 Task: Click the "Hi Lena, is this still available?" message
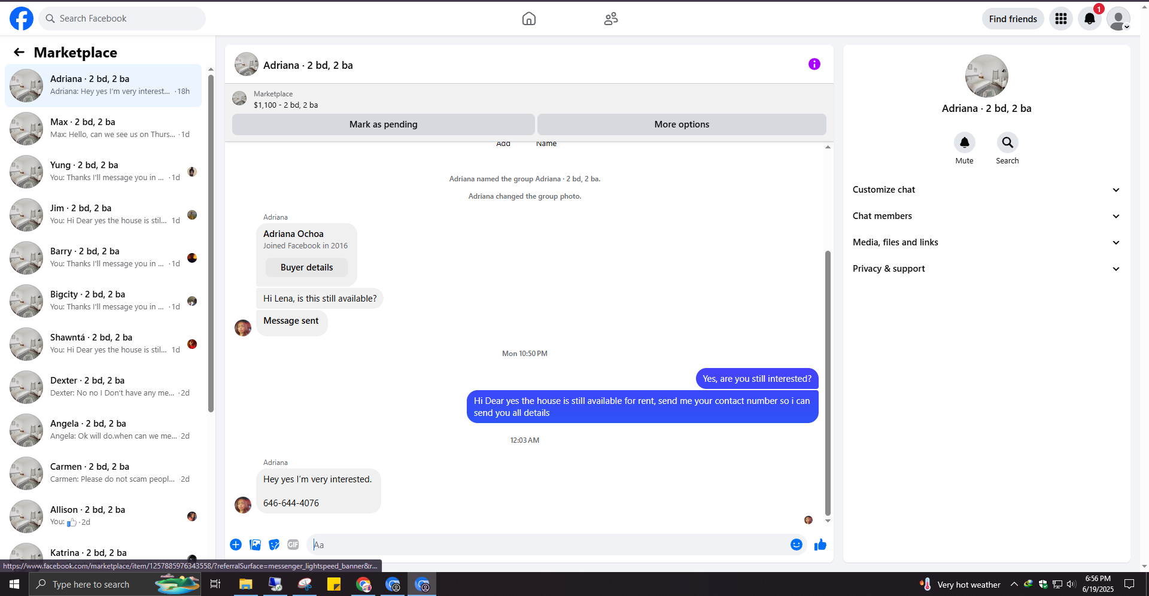(x=320, y=299)
